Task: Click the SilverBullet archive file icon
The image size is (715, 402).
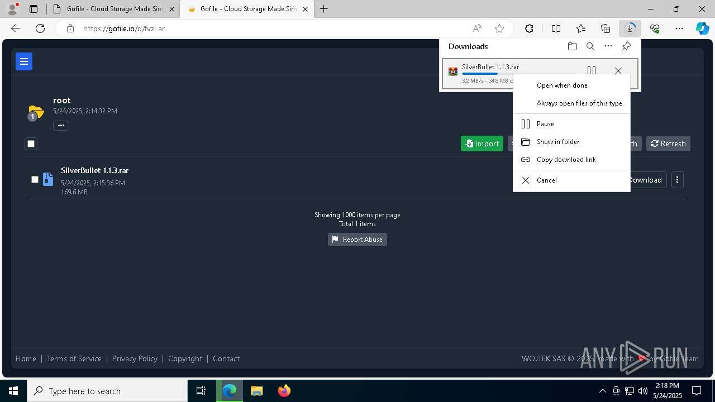Action: click(48, 179)
